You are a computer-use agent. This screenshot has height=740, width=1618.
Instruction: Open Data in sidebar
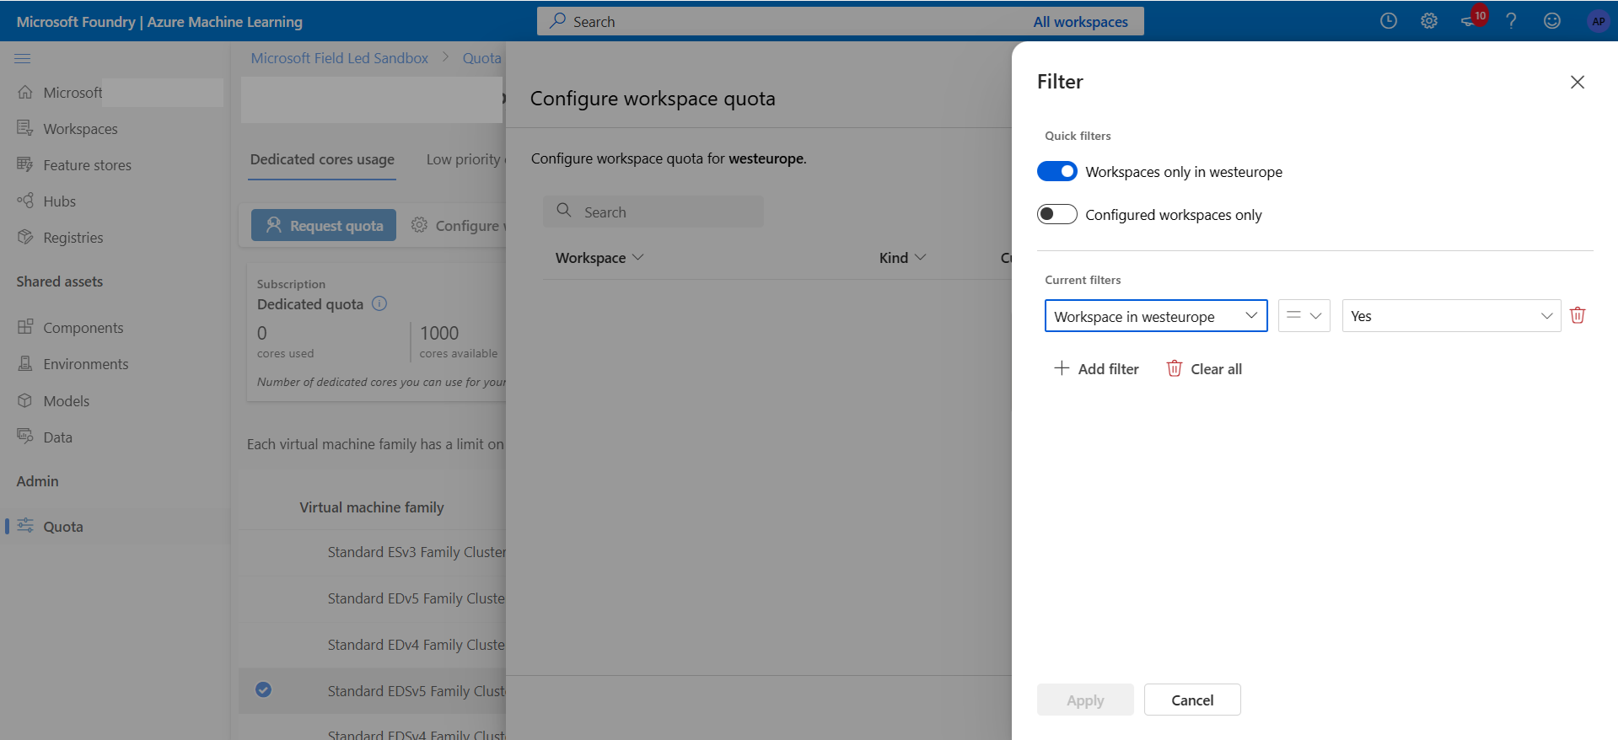[57, 437]
